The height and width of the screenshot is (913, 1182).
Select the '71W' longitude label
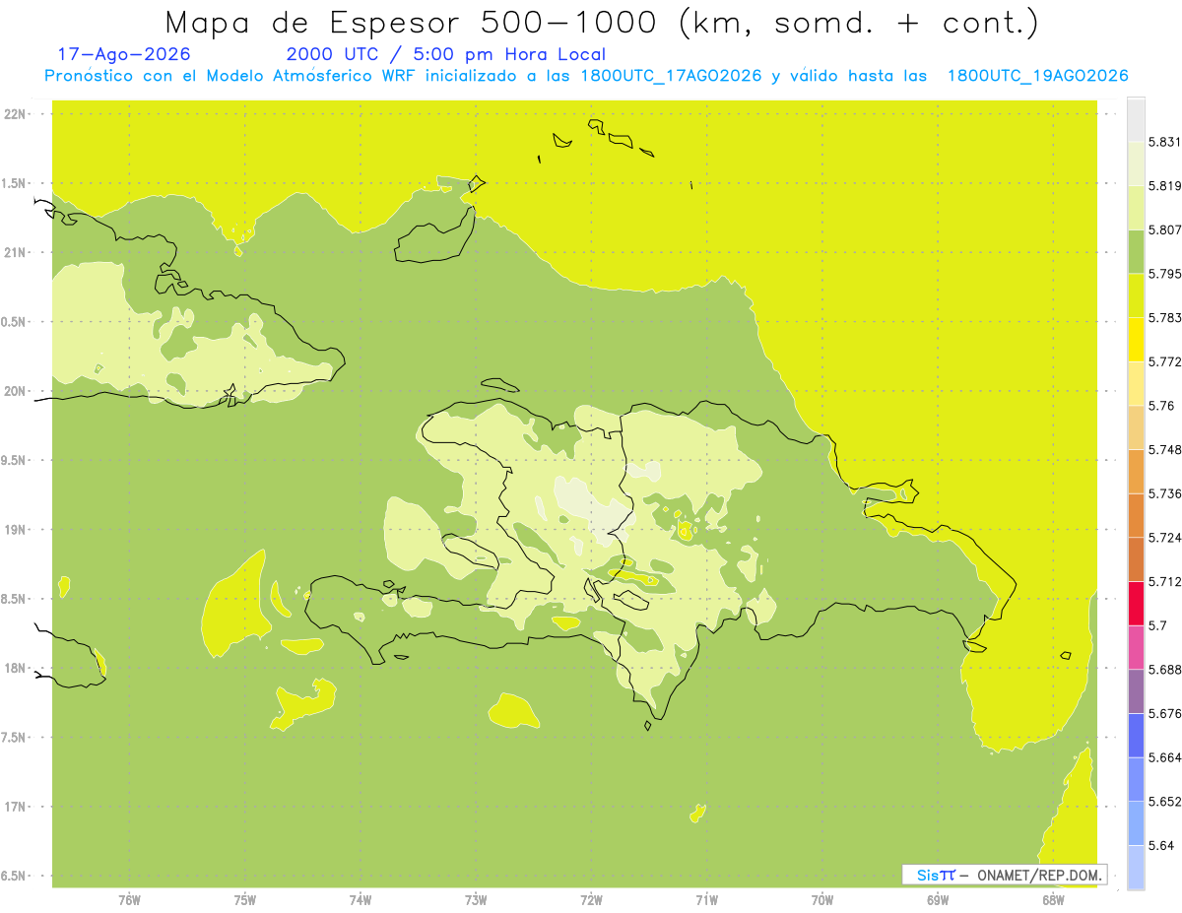point(706,900)
